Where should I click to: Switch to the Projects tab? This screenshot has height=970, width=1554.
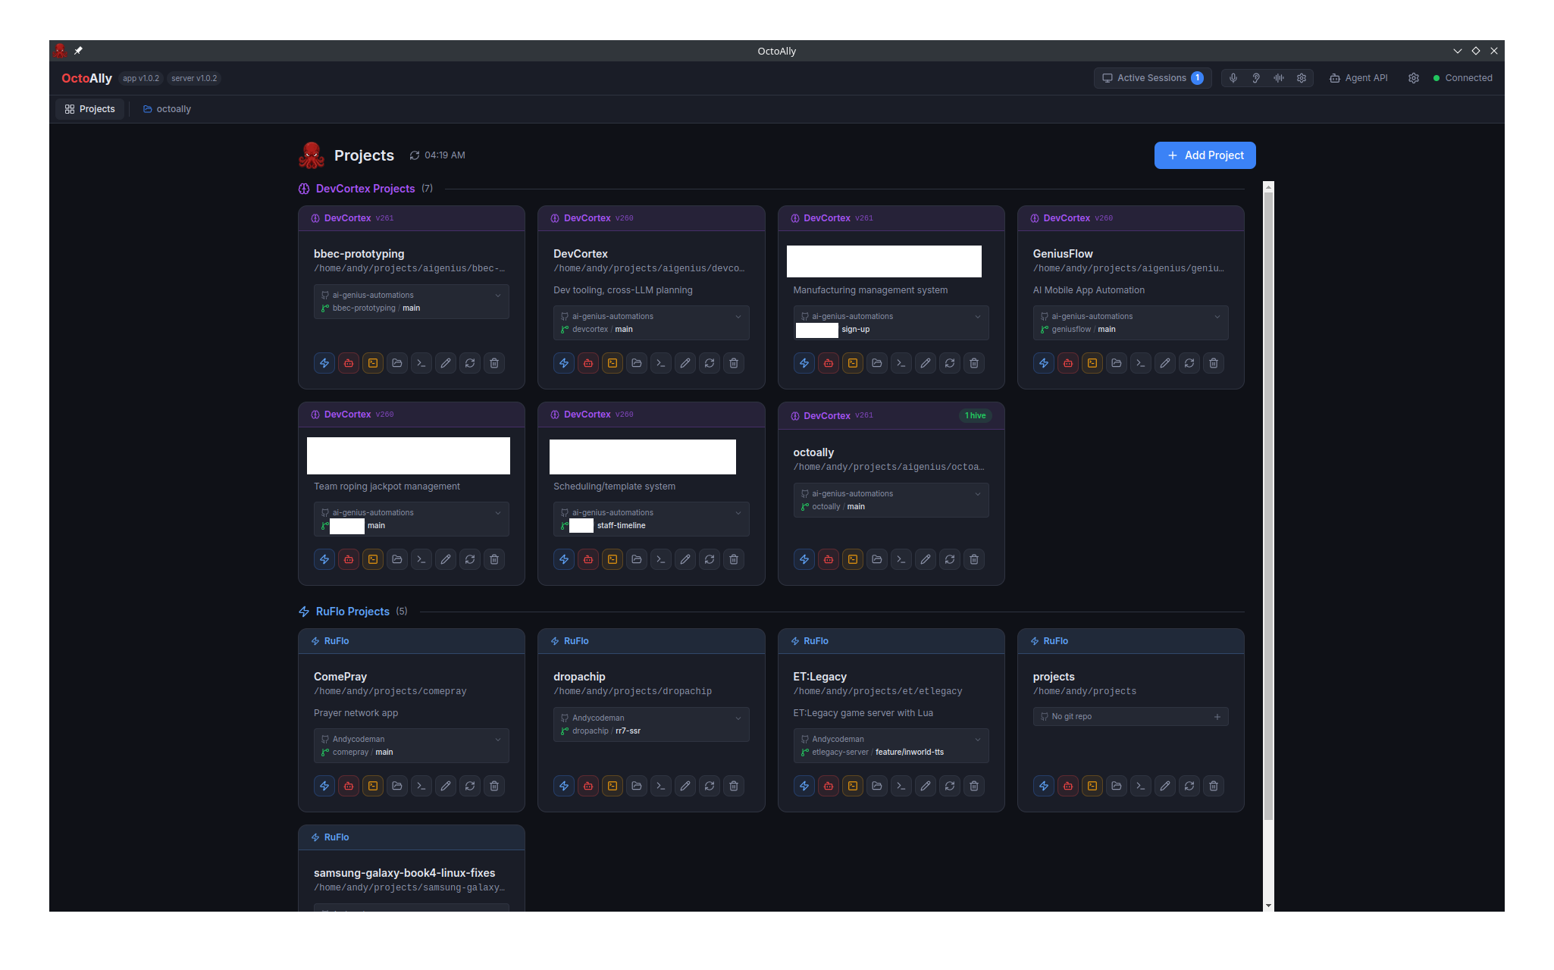tap(90, 109)
